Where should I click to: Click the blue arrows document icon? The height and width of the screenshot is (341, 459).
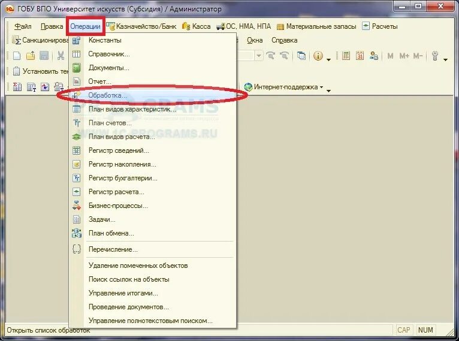tap(45, 87)
